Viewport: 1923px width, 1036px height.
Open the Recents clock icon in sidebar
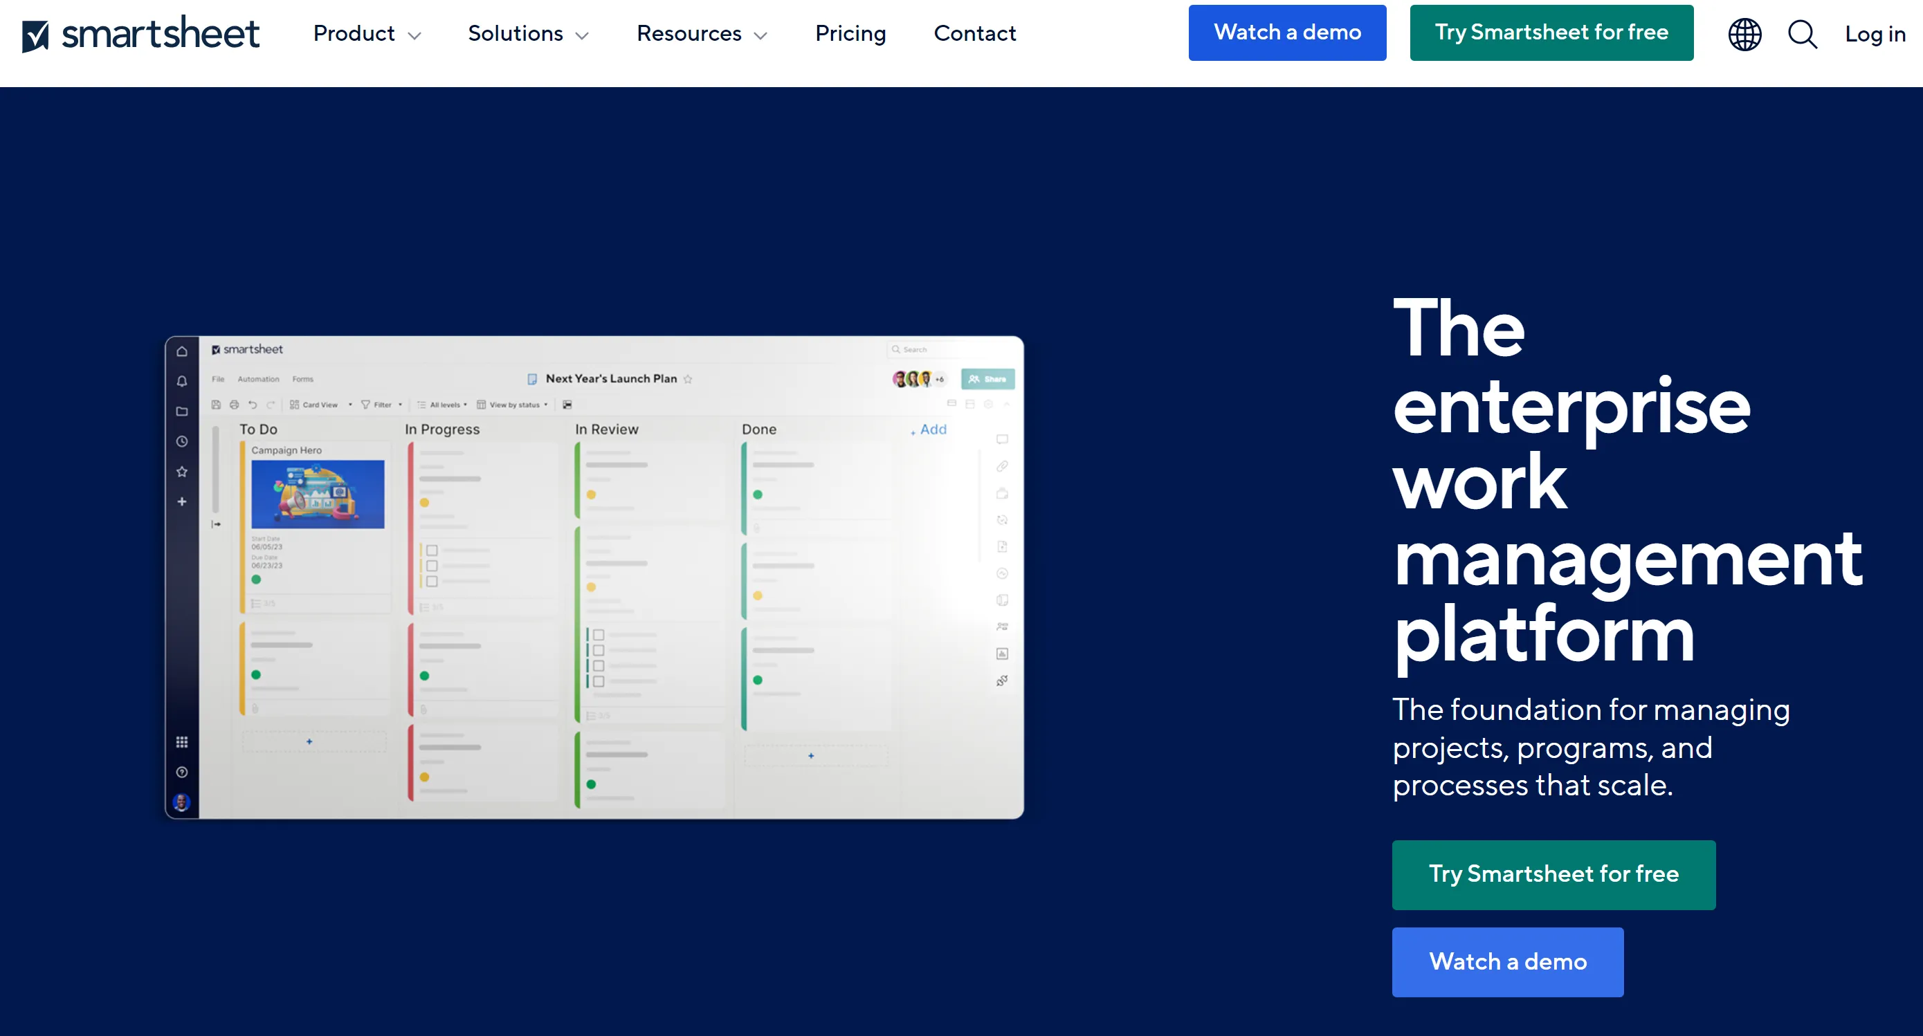181,441
